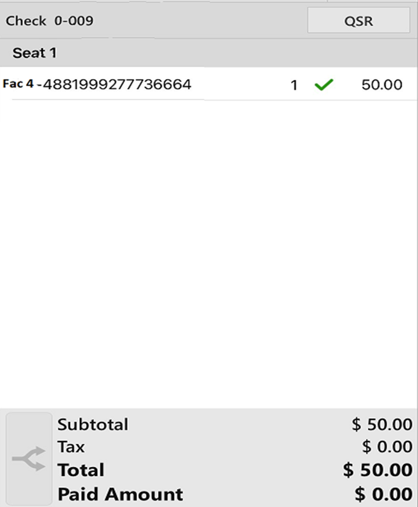This screenshot has height=507, width=418.
Task: Click the Tax label
Action: [x=71, y=447]
